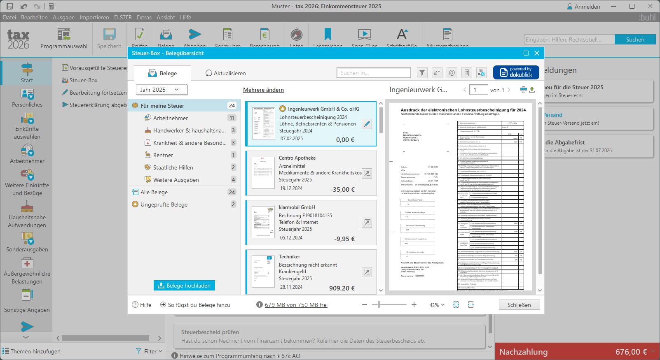Download the current Beleg
Viewport: 660px width, 360px height.
532,90
